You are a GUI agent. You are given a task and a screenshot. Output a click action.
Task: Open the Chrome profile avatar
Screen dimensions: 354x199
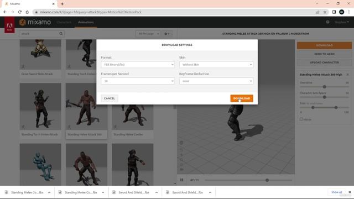pos(342,12)
